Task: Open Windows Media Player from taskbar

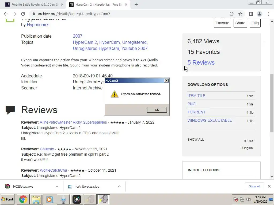Action: [50, 199]
